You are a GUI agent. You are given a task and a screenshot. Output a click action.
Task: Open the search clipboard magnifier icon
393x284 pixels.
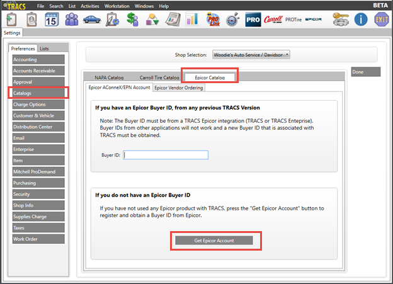pos(31,20)
